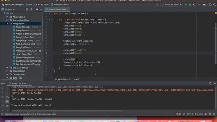Click ArrayDemo breadcrumb in navigation bar
The height and width of the screenshot is (122, 217).
coord(41,4)
